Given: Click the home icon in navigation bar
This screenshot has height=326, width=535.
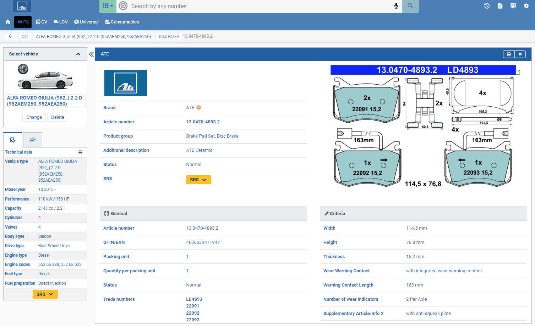Looking at the screenshot, I should click(8, 22).
